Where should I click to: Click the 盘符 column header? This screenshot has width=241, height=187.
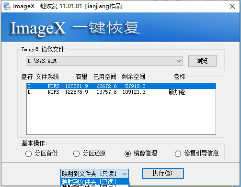(x=27, y=77)
